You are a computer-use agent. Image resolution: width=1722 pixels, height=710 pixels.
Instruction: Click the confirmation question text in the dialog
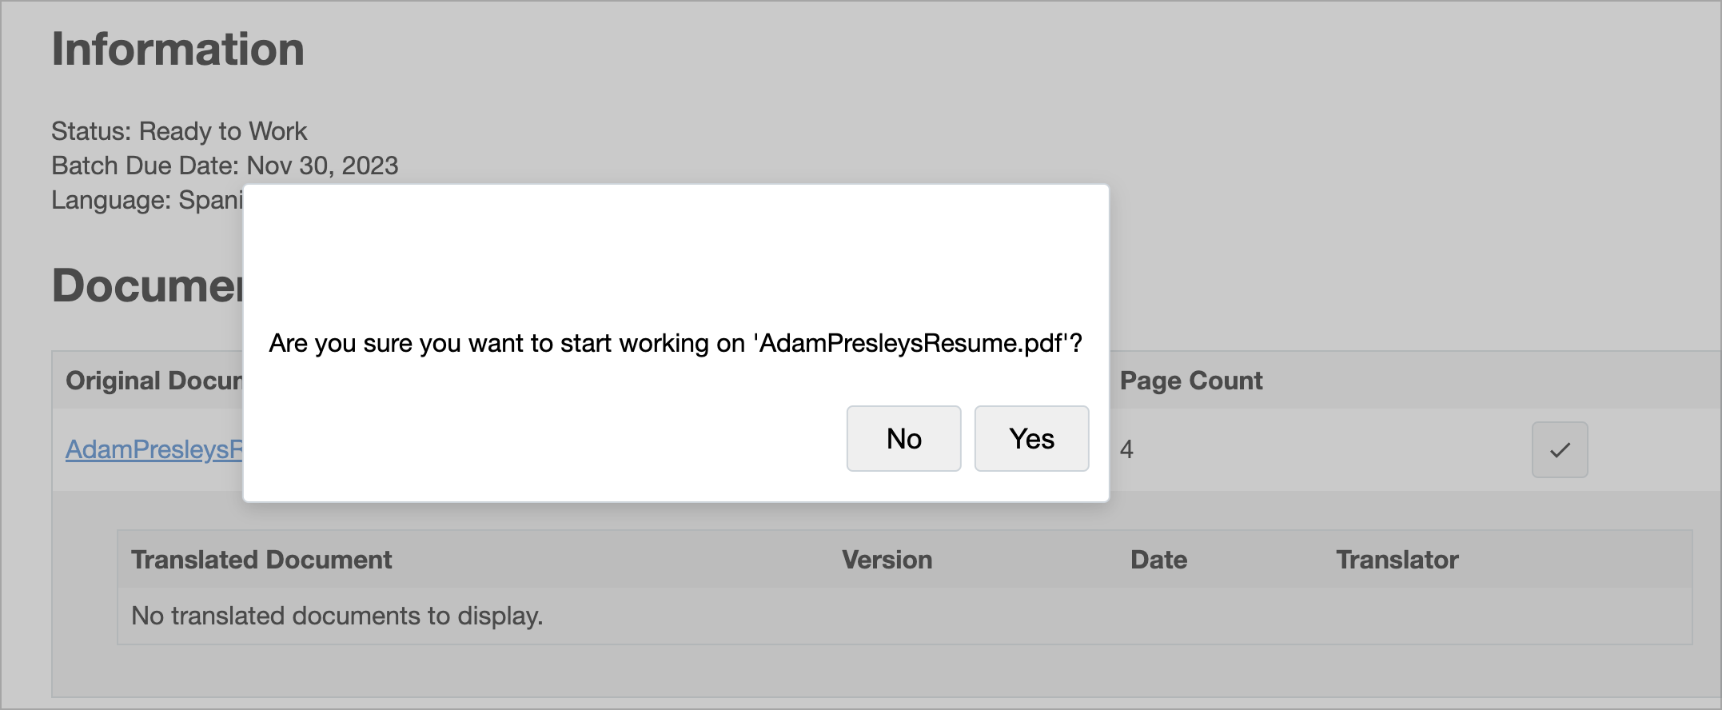pos(675,343)
